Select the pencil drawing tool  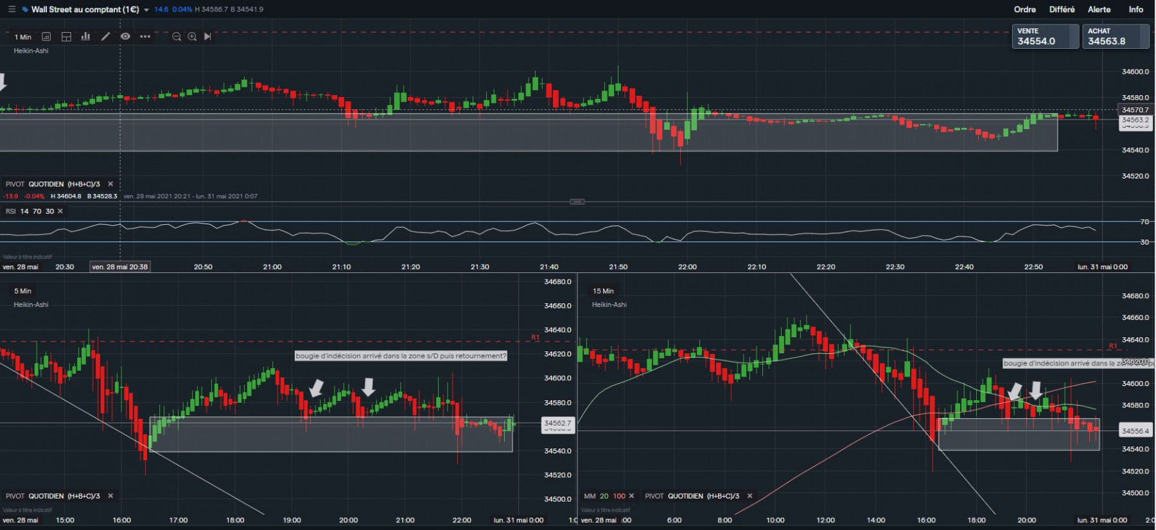(105, 37)
